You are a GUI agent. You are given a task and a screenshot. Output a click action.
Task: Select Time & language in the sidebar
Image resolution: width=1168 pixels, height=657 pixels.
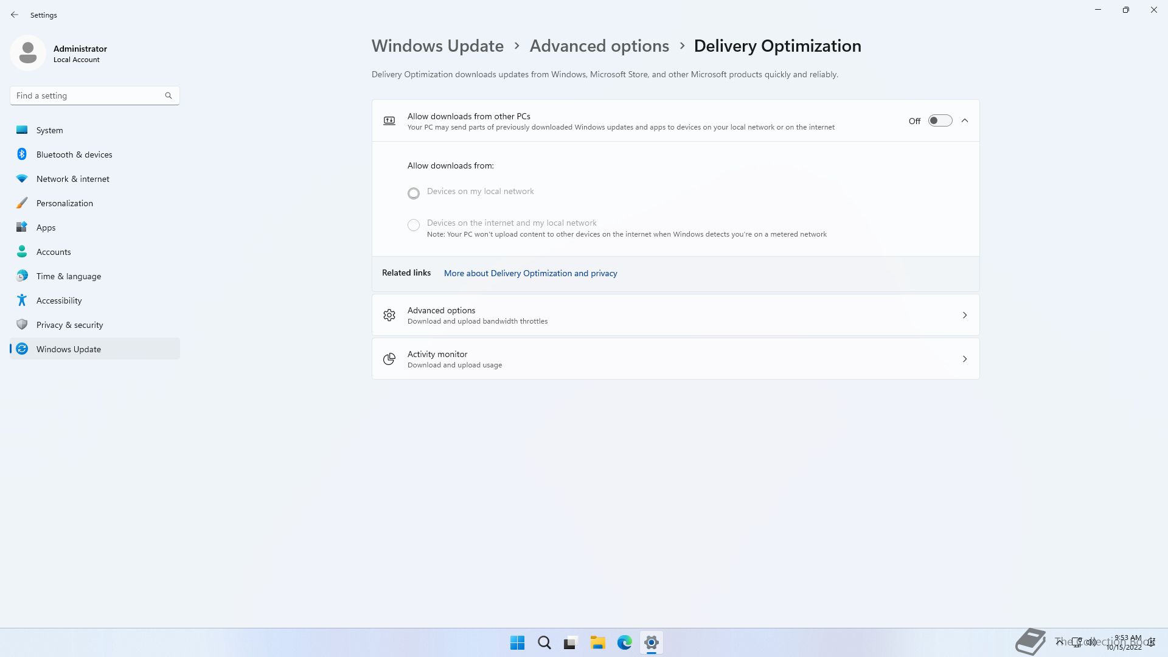click(x=69, y=276)
